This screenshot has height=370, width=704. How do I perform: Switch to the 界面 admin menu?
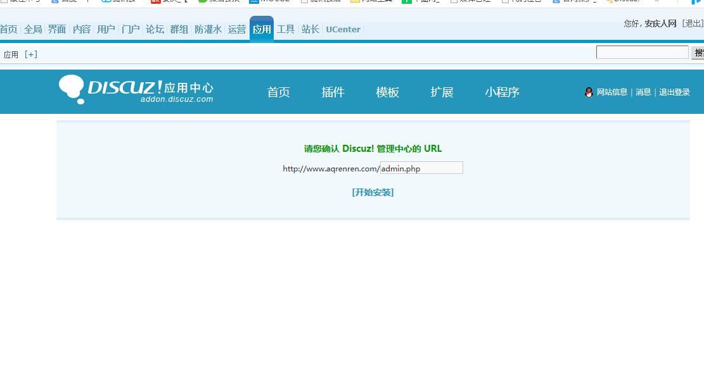(57, 30)
